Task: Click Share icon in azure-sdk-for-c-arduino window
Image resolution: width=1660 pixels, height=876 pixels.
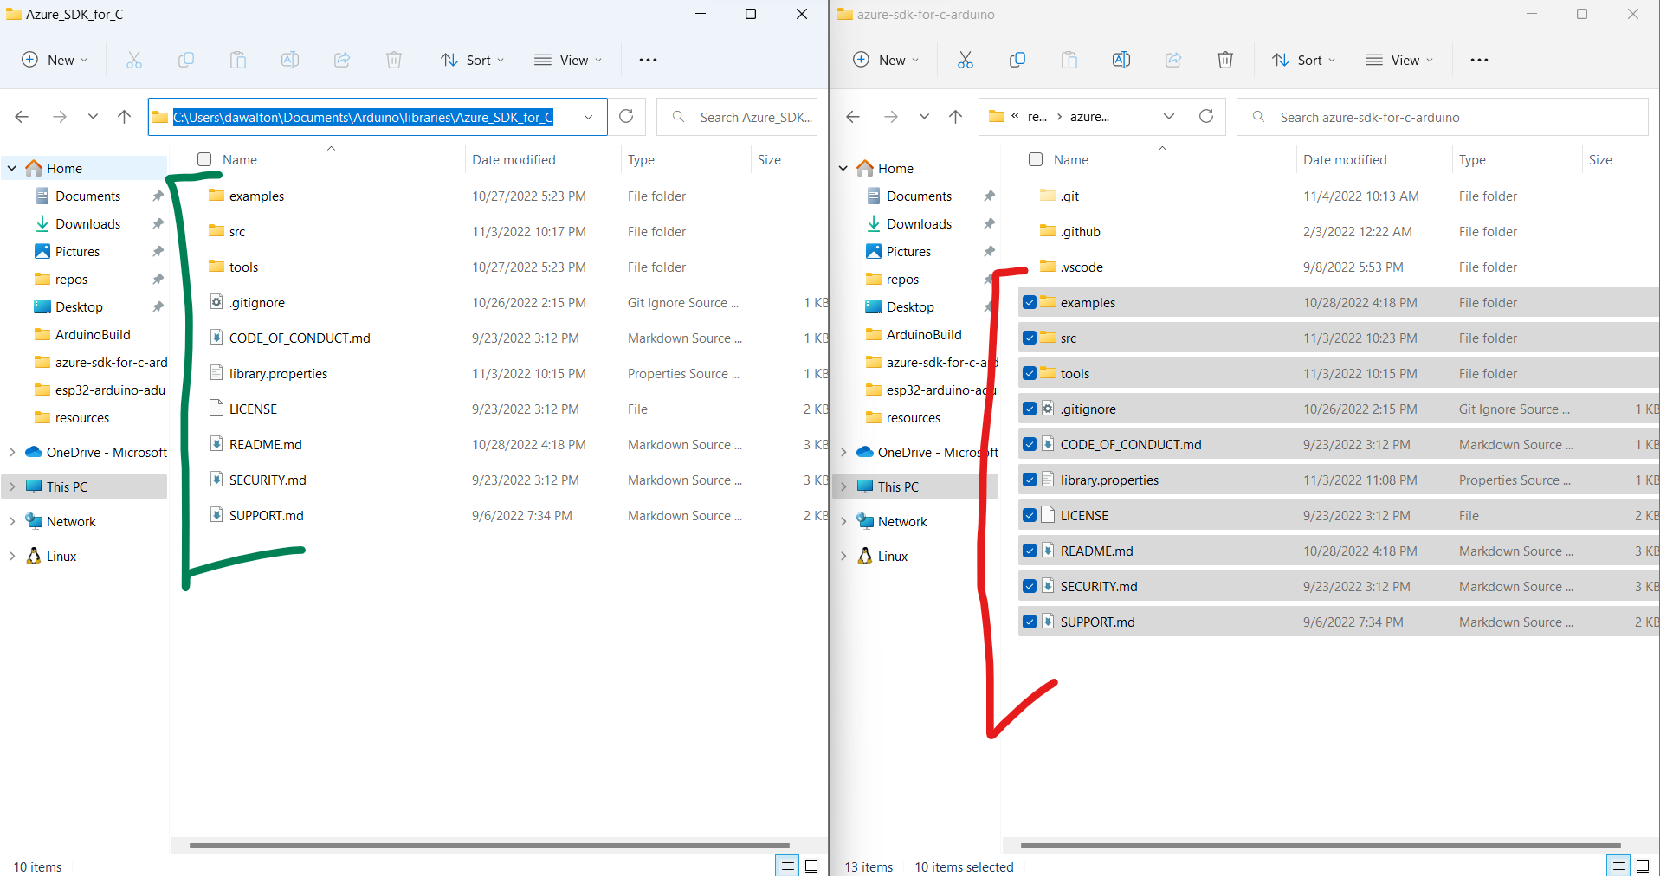Action: pos(1173,60)
